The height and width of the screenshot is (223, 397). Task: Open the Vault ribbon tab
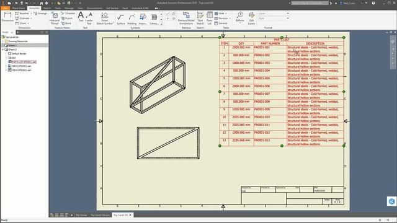125,8
